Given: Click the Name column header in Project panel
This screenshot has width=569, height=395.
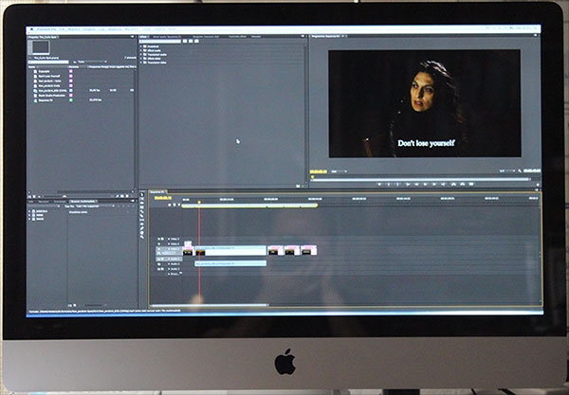Looking at the screenshot, I should 31,67.
